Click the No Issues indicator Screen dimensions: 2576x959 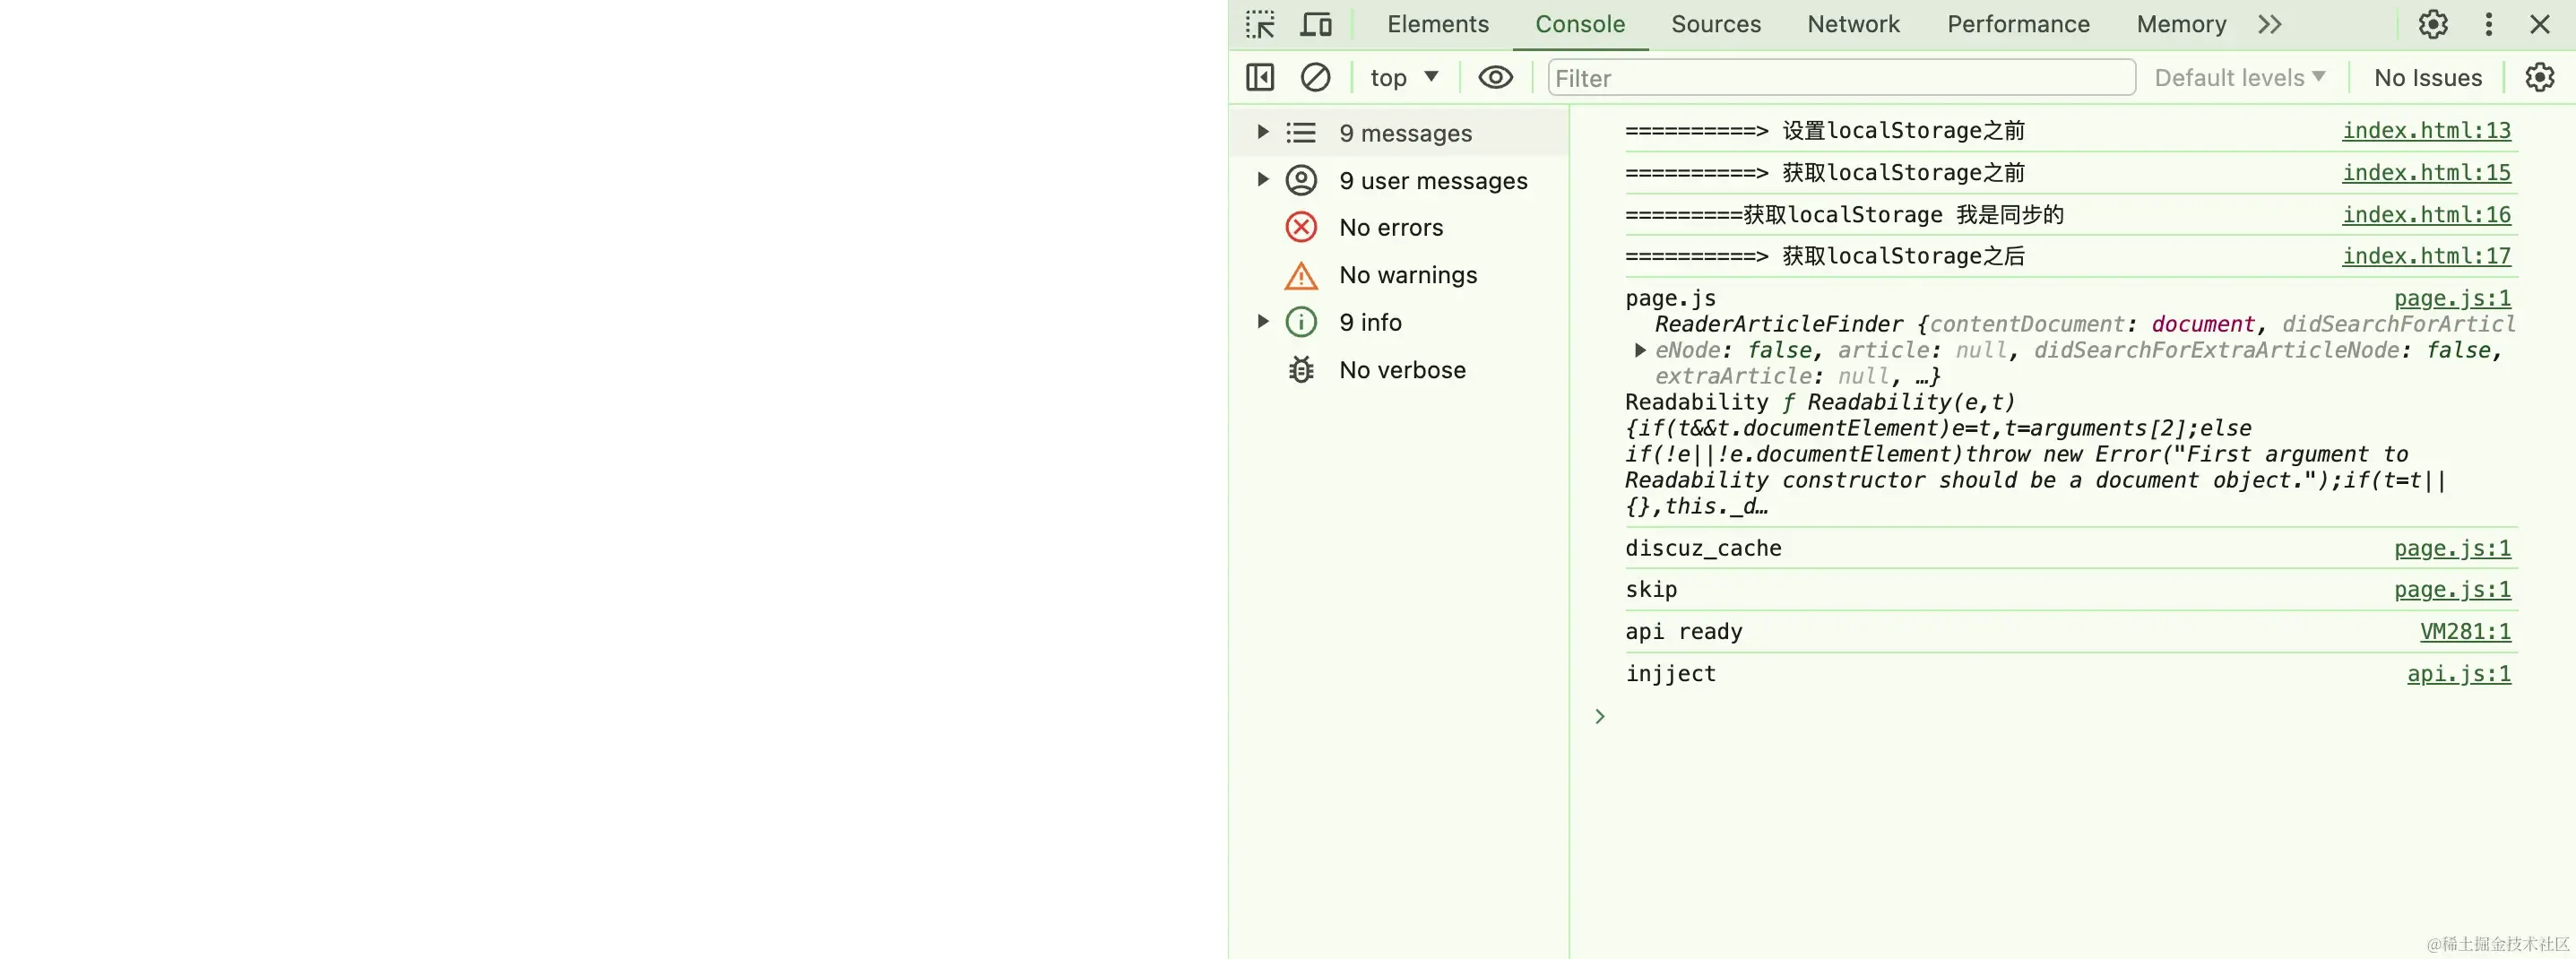click(x=2428, y=77)
